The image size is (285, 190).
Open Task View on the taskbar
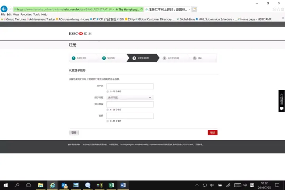point(28,185)
